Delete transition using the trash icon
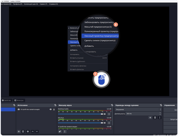This screenshot has width=178, height=136. pyautogui.click(x=155, y=118)
